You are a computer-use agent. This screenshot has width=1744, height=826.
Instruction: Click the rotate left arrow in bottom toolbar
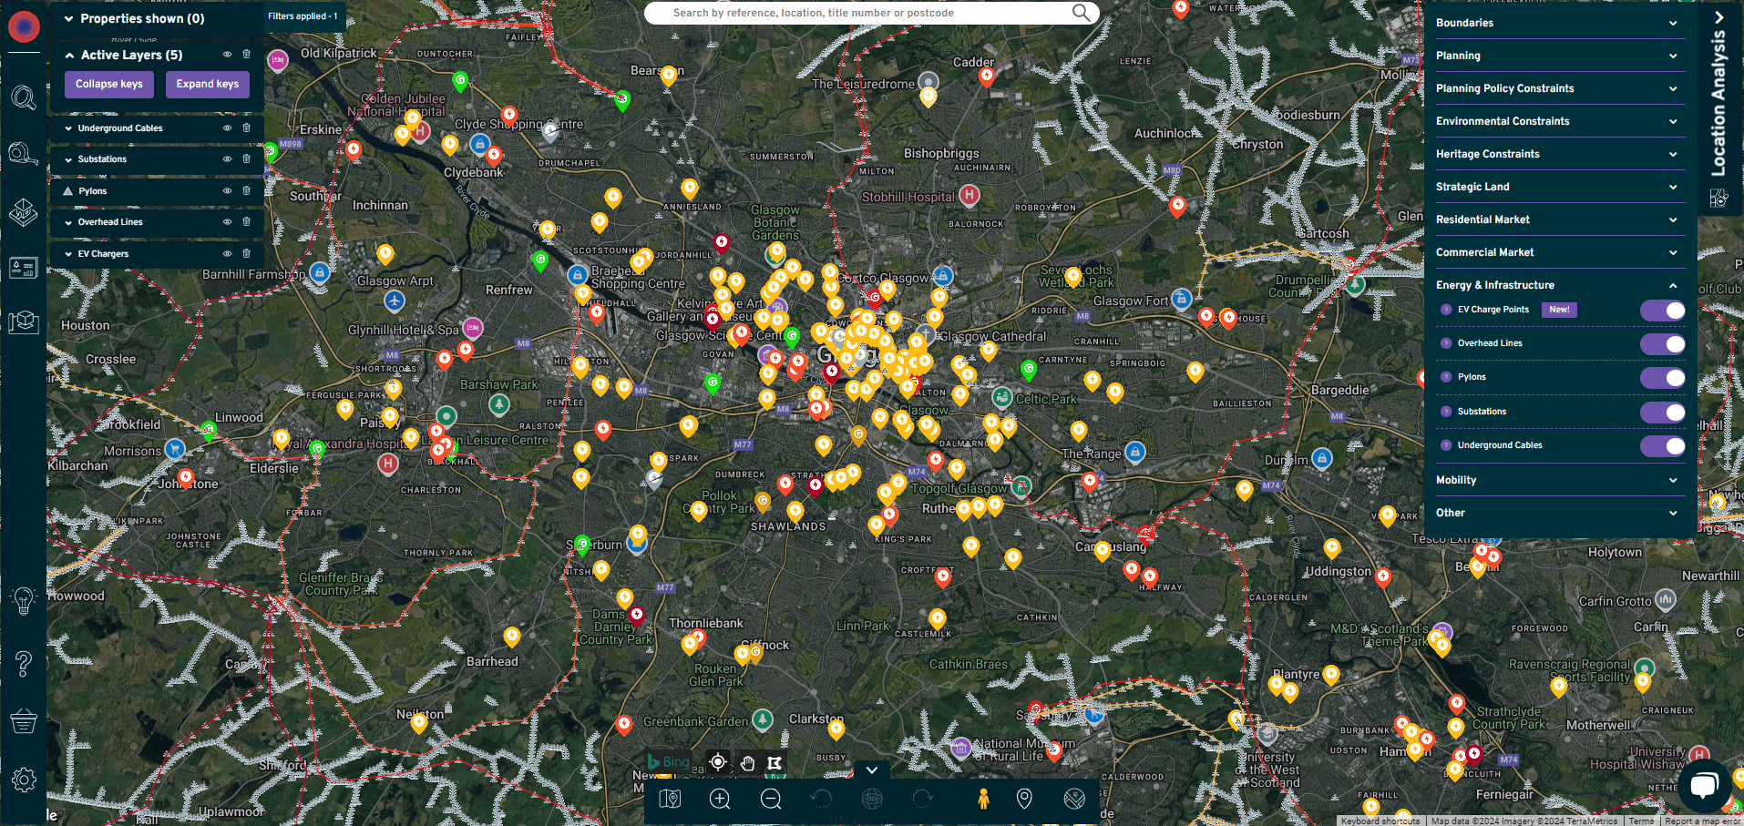821,800
